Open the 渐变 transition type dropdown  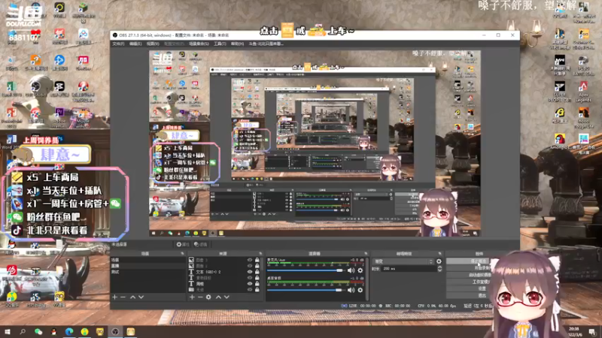403,261
